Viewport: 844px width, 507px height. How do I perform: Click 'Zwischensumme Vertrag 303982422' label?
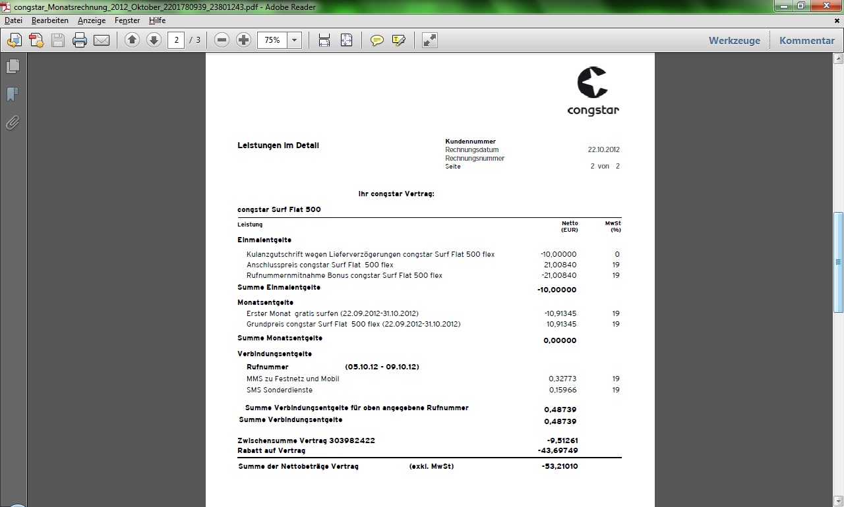tap(306, 440)
